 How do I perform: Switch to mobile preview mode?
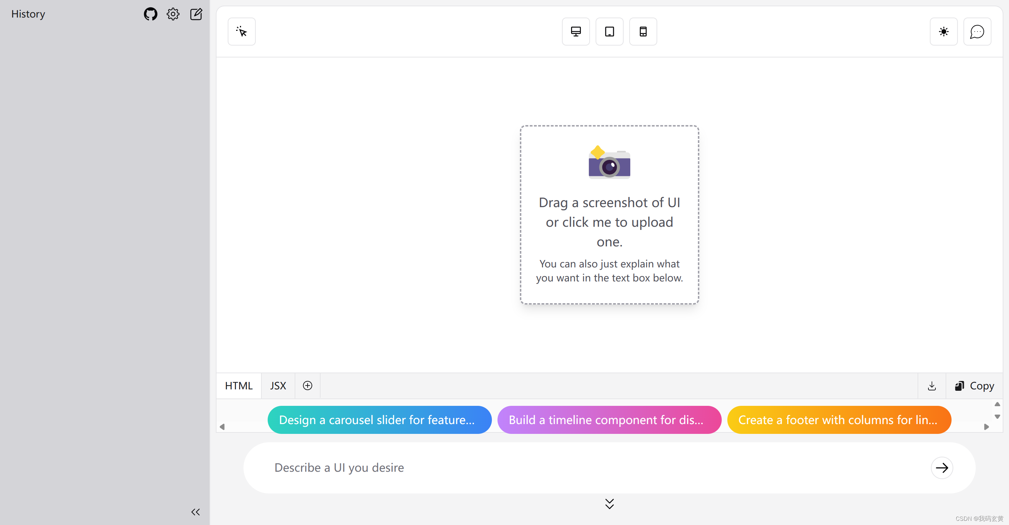click(x=643, y=32)
